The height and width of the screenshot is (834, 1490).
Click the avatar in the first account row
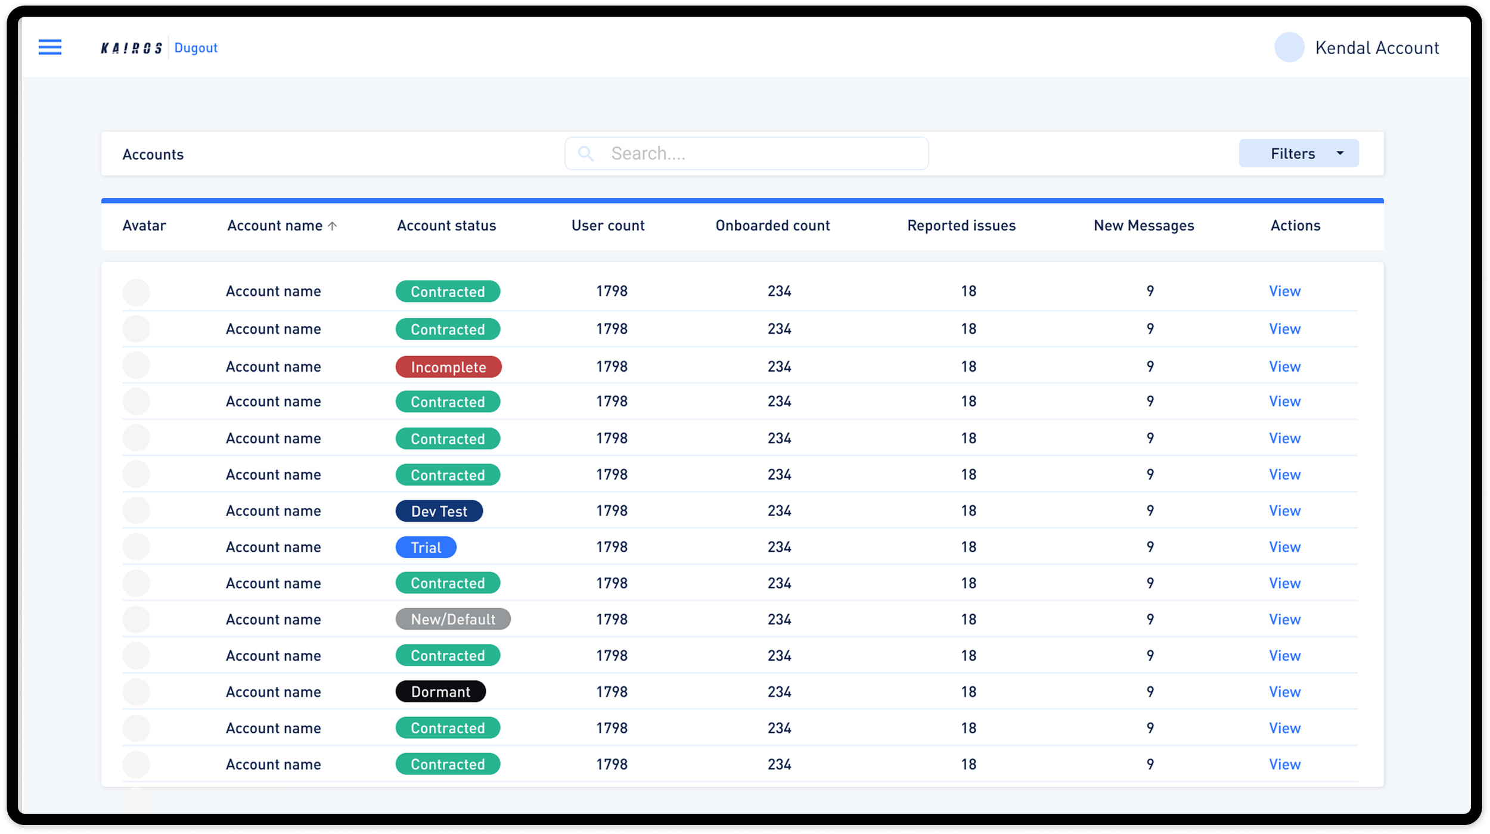(136, 292)
